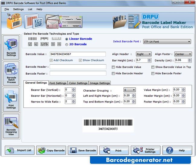The image size is (196, 165).
Task: Click the Barcode Value input field
Action: coord(78,54)
